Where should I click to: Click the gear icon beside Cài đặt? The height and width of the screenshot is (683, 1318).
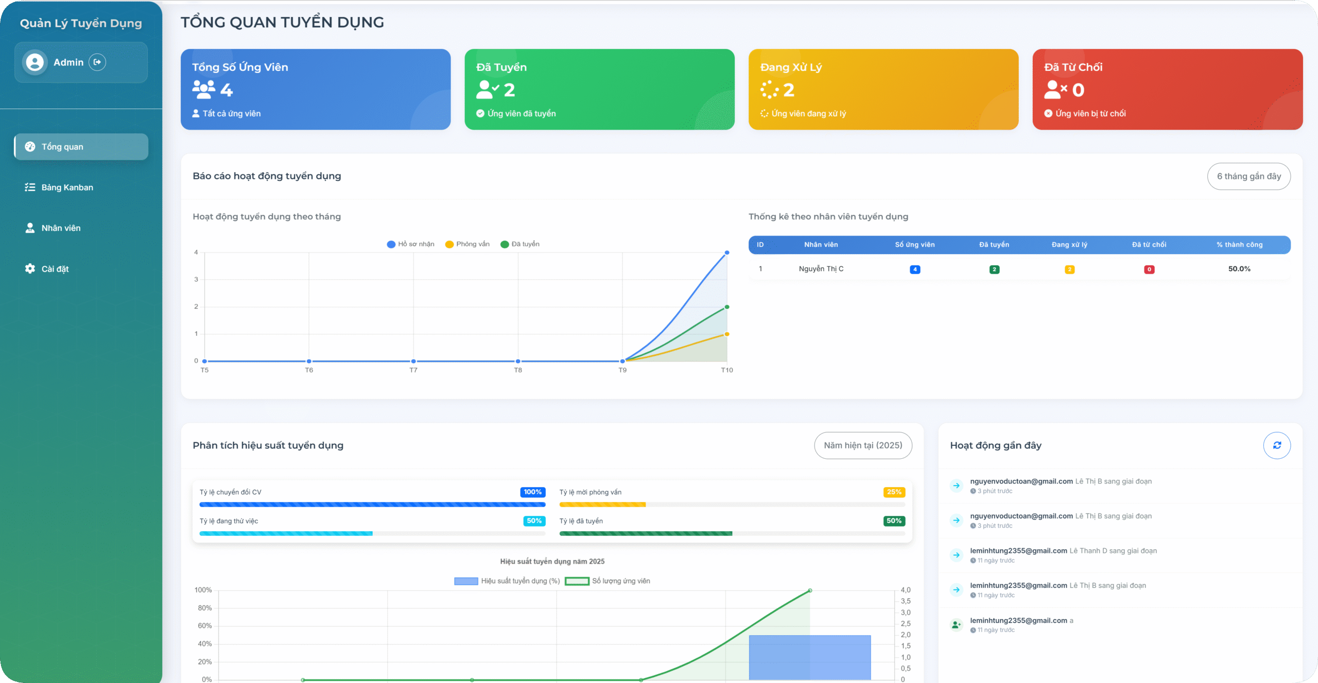pyautogui.click(x=30, y=268)
